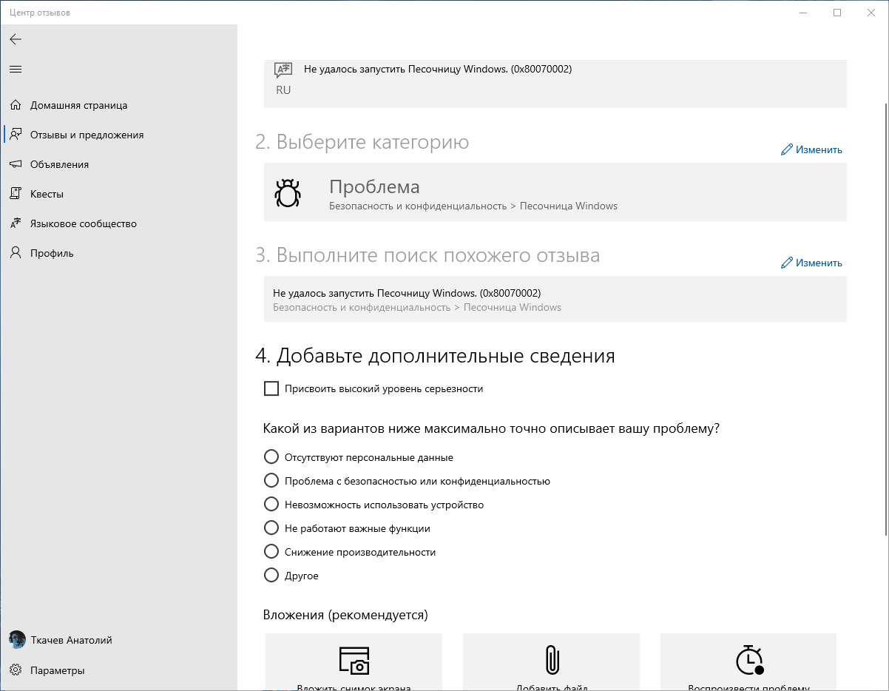Open Отзывы и предложения section

(118, 135)
